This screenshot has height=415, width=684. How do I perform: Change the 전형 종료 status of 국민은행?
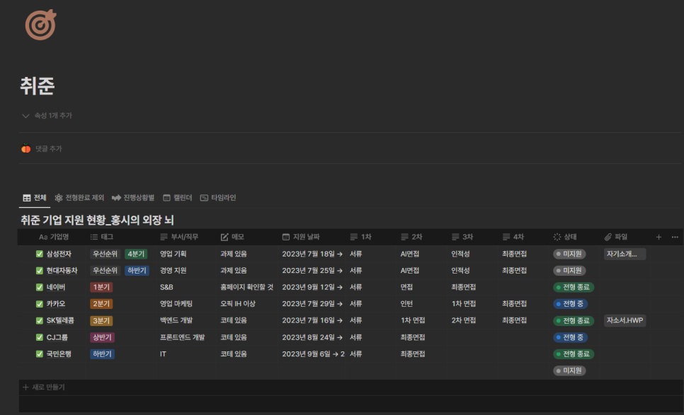click(574, 354)
